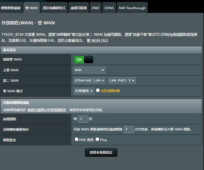Open the 網際網路連線 tab
This screenshot has width=204, height=170.
[12, 8]
